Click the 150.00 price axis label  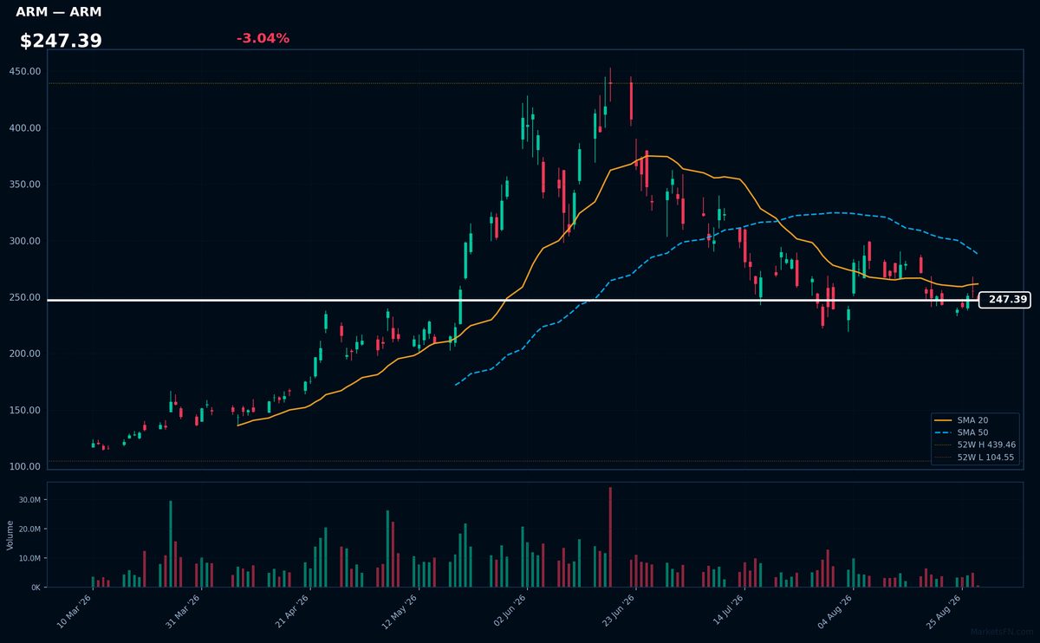[25, 411]
